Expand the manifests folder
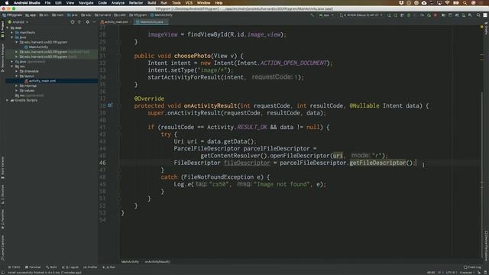The width and height of the screenshot is (489, 275). click(12, 32)
